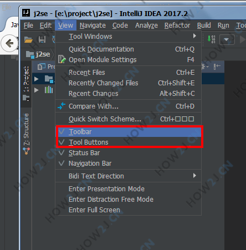This screenshot has width=246, height=250.
Task: Click the Structure tool window icon
Action: tap(26, 151)
